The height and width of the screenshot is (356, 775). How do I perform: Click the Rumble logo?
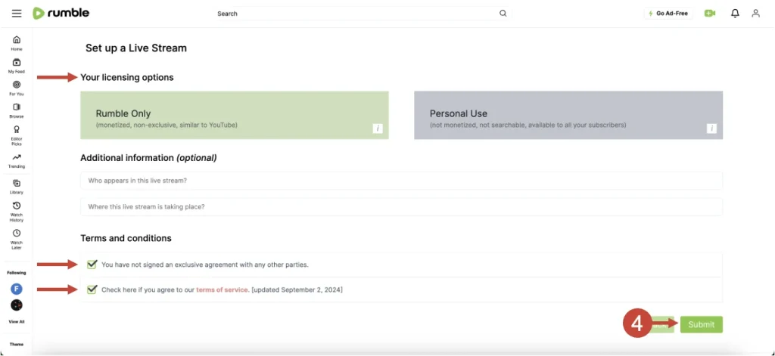coord(60,14)
